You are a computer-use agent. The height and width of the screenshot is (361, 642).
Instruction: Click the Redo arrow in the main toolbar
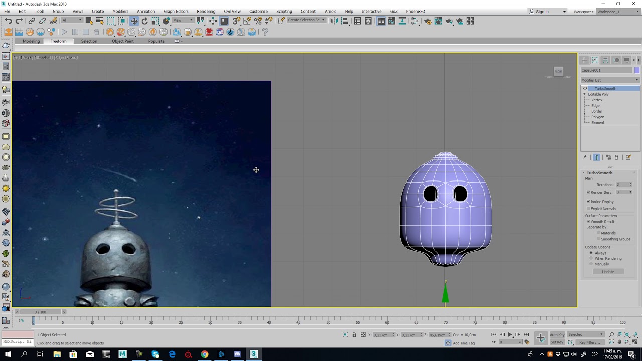[19, 21]
